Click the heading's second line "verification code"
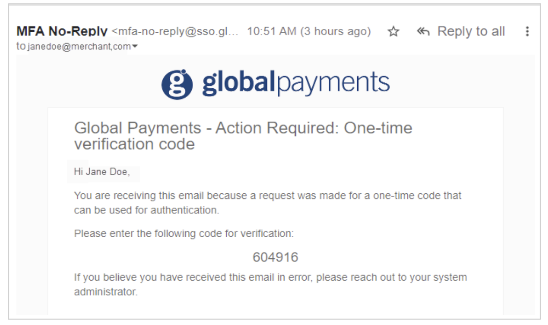This screenshot has height=325, width=548. coord(134,144)
